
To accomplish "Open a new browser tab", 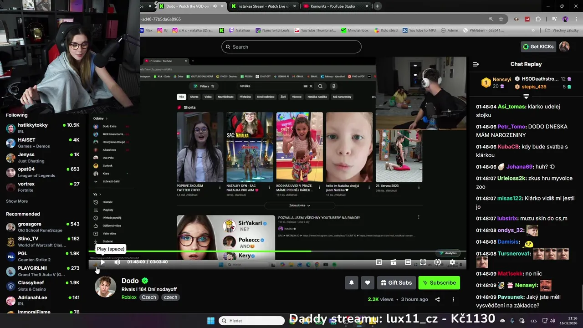I will coord(378,6).
